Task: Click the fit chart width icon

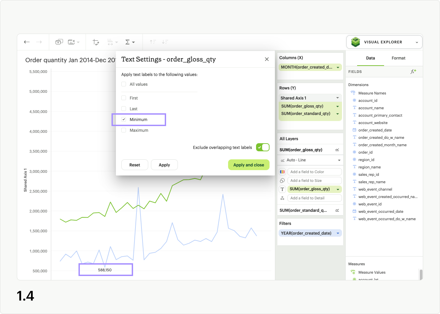Action: point(111,42)
